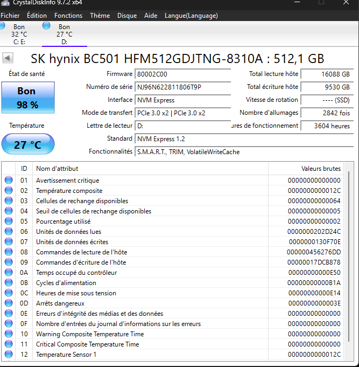359x367 pixels.
Task: Open the Langue(Language) menu
Action: click(191, 16)
